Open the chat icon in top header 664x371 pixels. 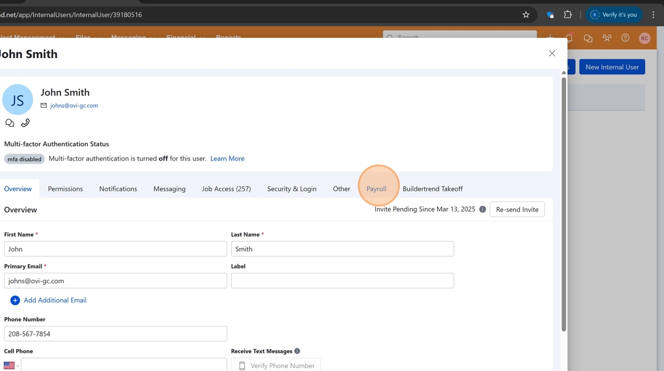(x=588, y=38)
